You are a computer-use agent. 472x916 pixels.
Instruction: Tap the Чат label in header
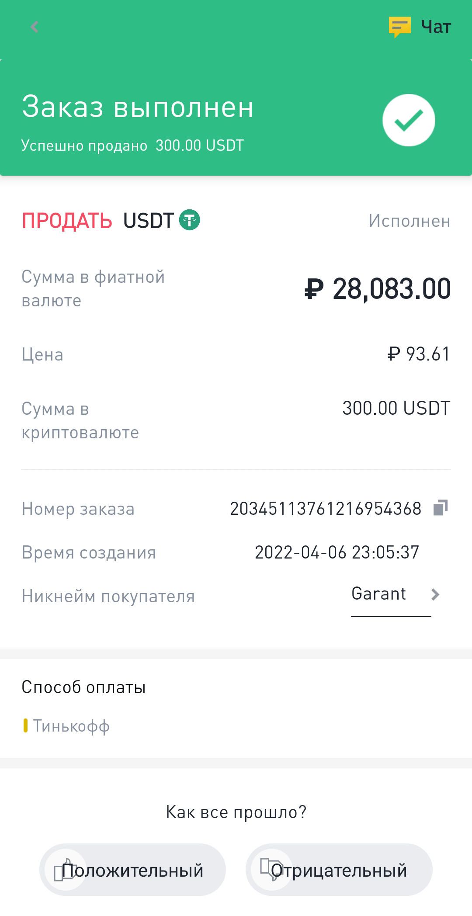coord(436,27)
